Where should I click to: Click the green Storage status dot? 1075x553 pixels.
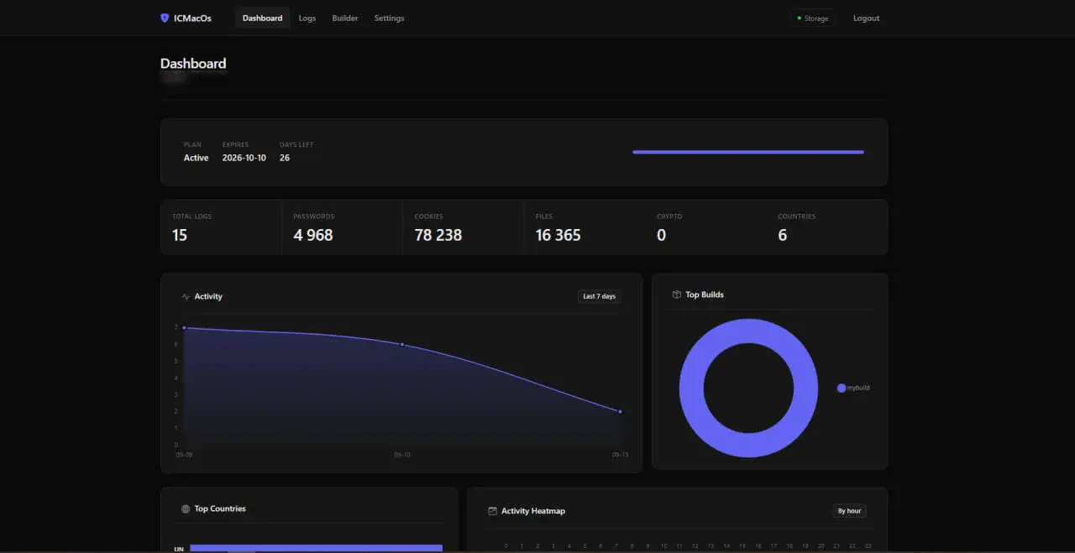tap(800, 18)
